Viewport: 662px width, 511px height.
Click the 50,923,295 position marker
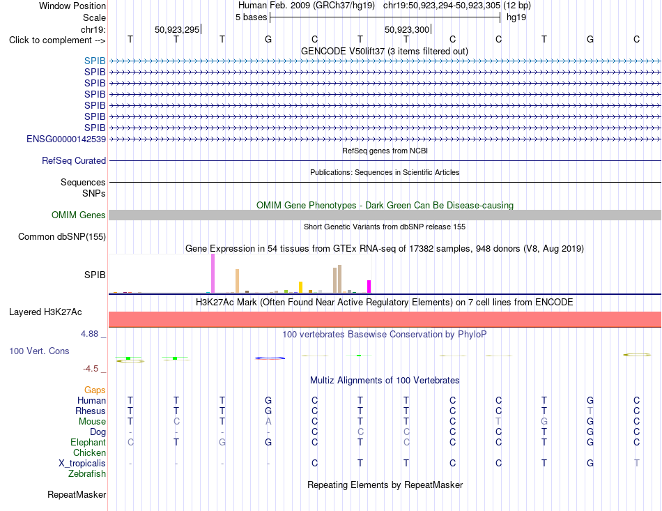tap(177, 29)
